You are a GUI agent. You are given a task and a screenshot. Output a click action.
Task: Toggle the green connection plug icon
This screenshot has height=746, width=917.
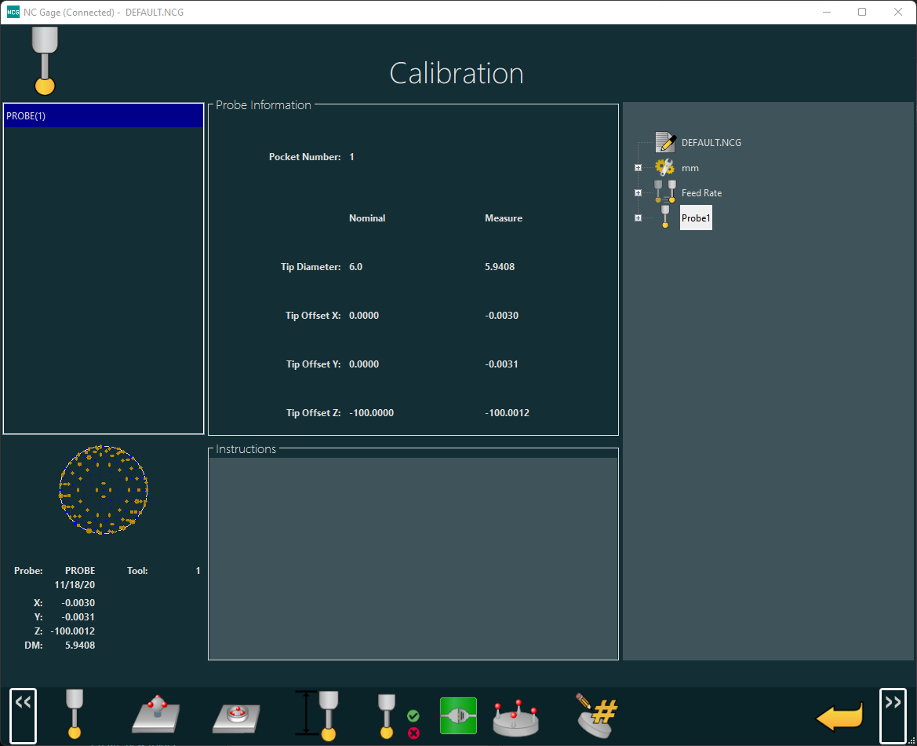(458, 715)
